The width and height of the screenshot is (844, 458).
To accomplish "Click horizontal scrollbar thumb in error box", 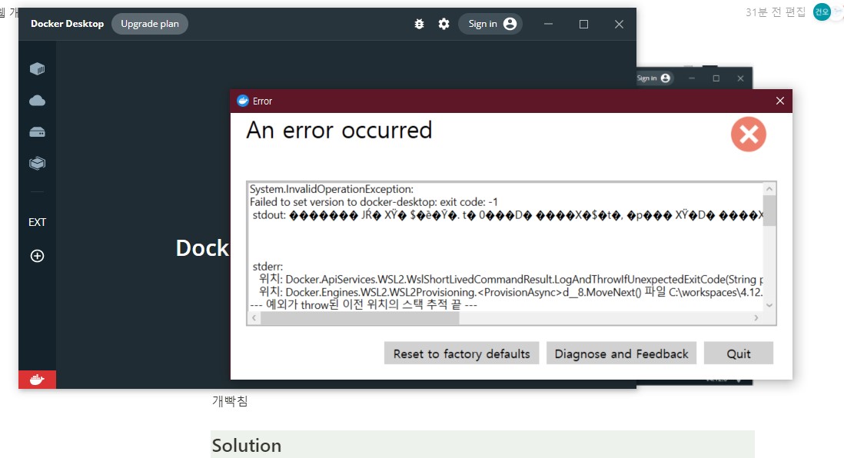I will tap(360, 318).
